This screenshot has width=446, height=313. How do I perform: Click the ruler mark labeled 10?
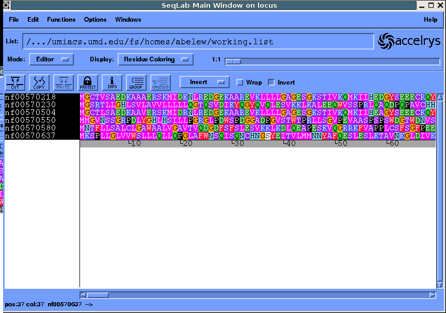135,143
